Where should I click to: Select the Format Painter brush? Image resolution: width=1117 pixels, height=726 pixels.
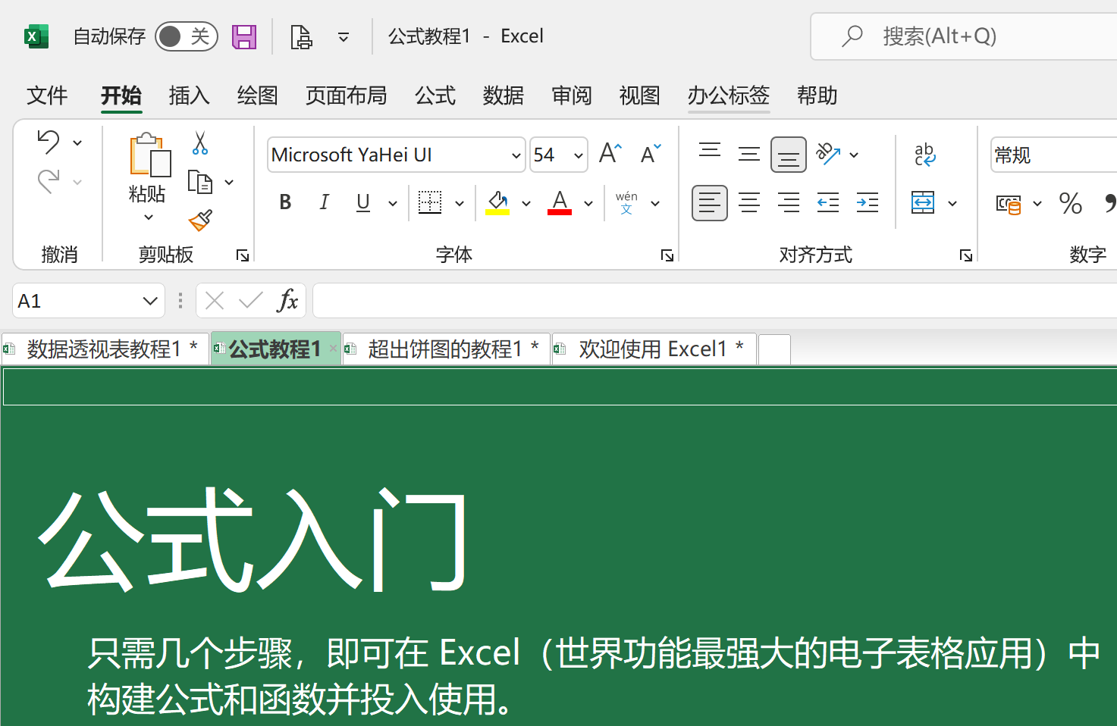200,221
